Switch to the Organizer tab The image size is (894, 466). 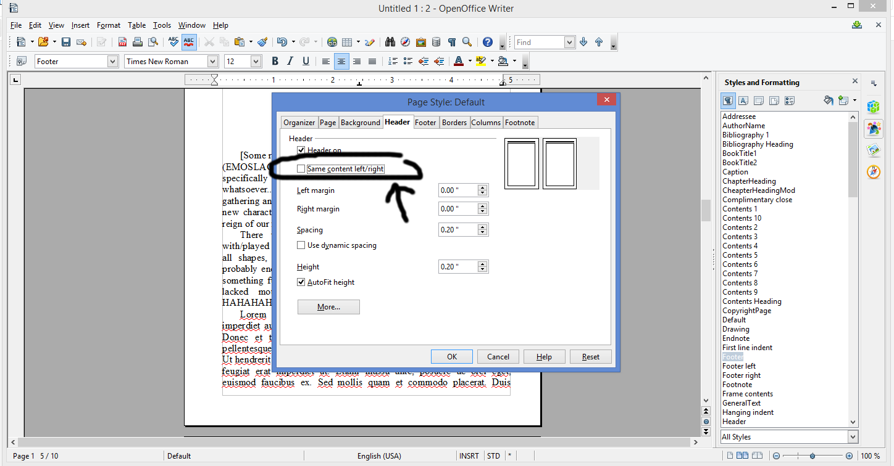coord(299,122)
